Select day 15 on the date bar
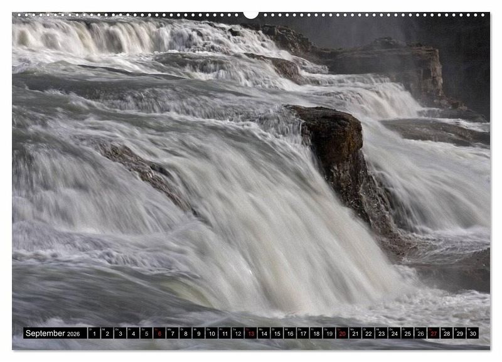Screen dimensions: 502x362 (x=277, y=333)
